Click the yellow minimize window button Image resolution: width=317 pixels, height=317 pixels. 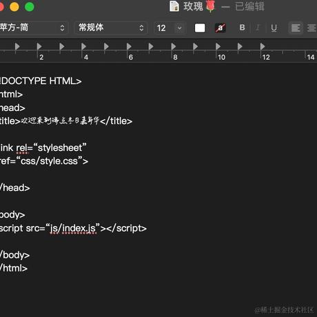tap(14, 7)
